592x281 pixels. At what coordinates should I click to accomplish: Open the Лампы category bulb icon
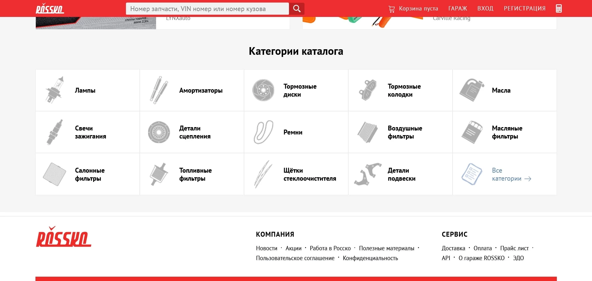pyautogui.click(x=55, y=90)
